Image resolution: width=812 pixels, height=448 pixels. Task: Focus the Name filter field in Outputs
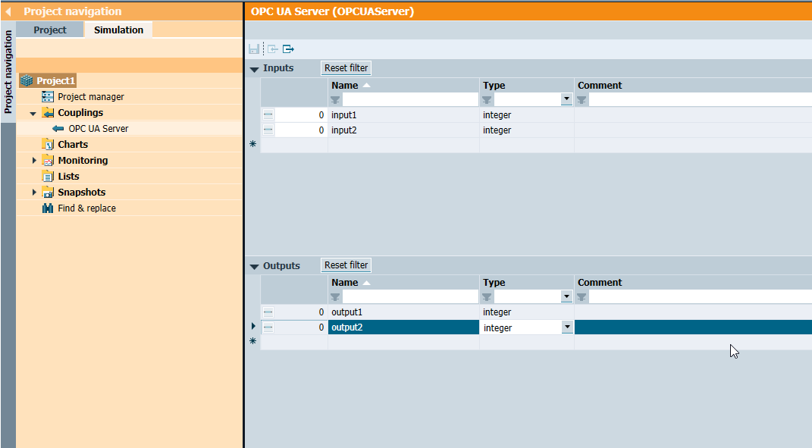(410, 296)
